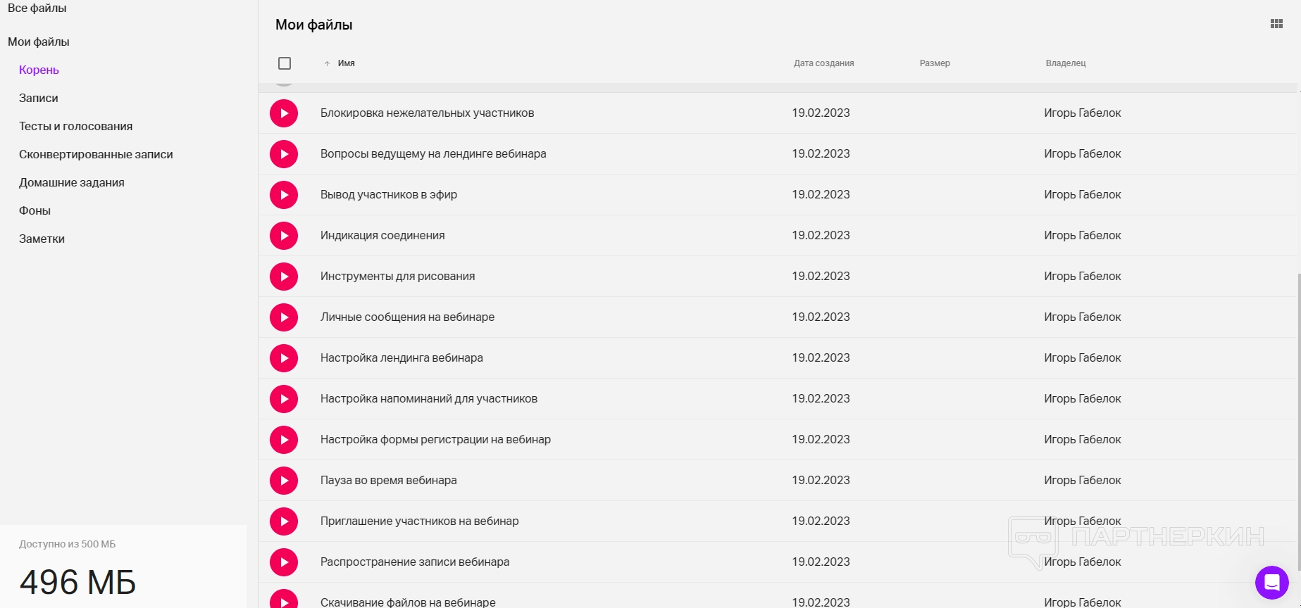The width and height of the screenshot is (1301, 608).
Task: Open Сконвертированные записи in the sidebar
Action: [x=96, y=155]
